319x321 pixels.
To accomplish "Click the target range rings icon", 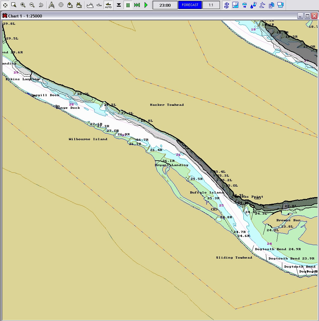I will click(x=61, y=5).
